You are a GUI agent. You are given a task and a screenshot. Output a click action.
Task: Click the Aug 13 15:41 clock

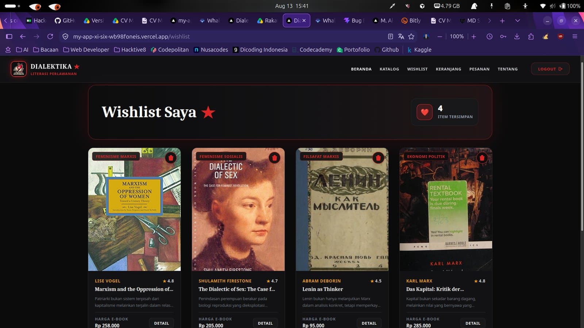292,6
